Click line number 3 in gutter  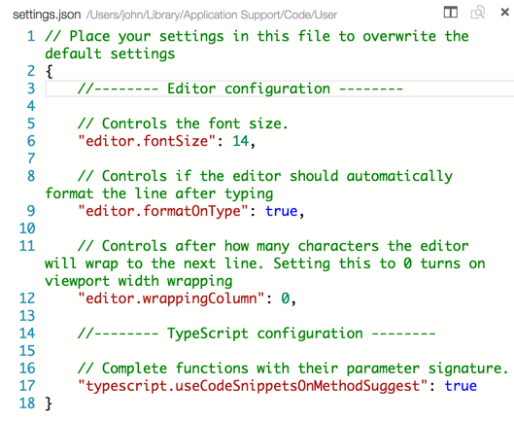tap(31, 88)
